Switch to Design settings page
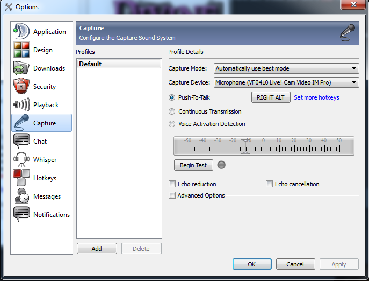The width and height of the screenshot is (369, 281). pyautogui.click(x=43, y=50)
